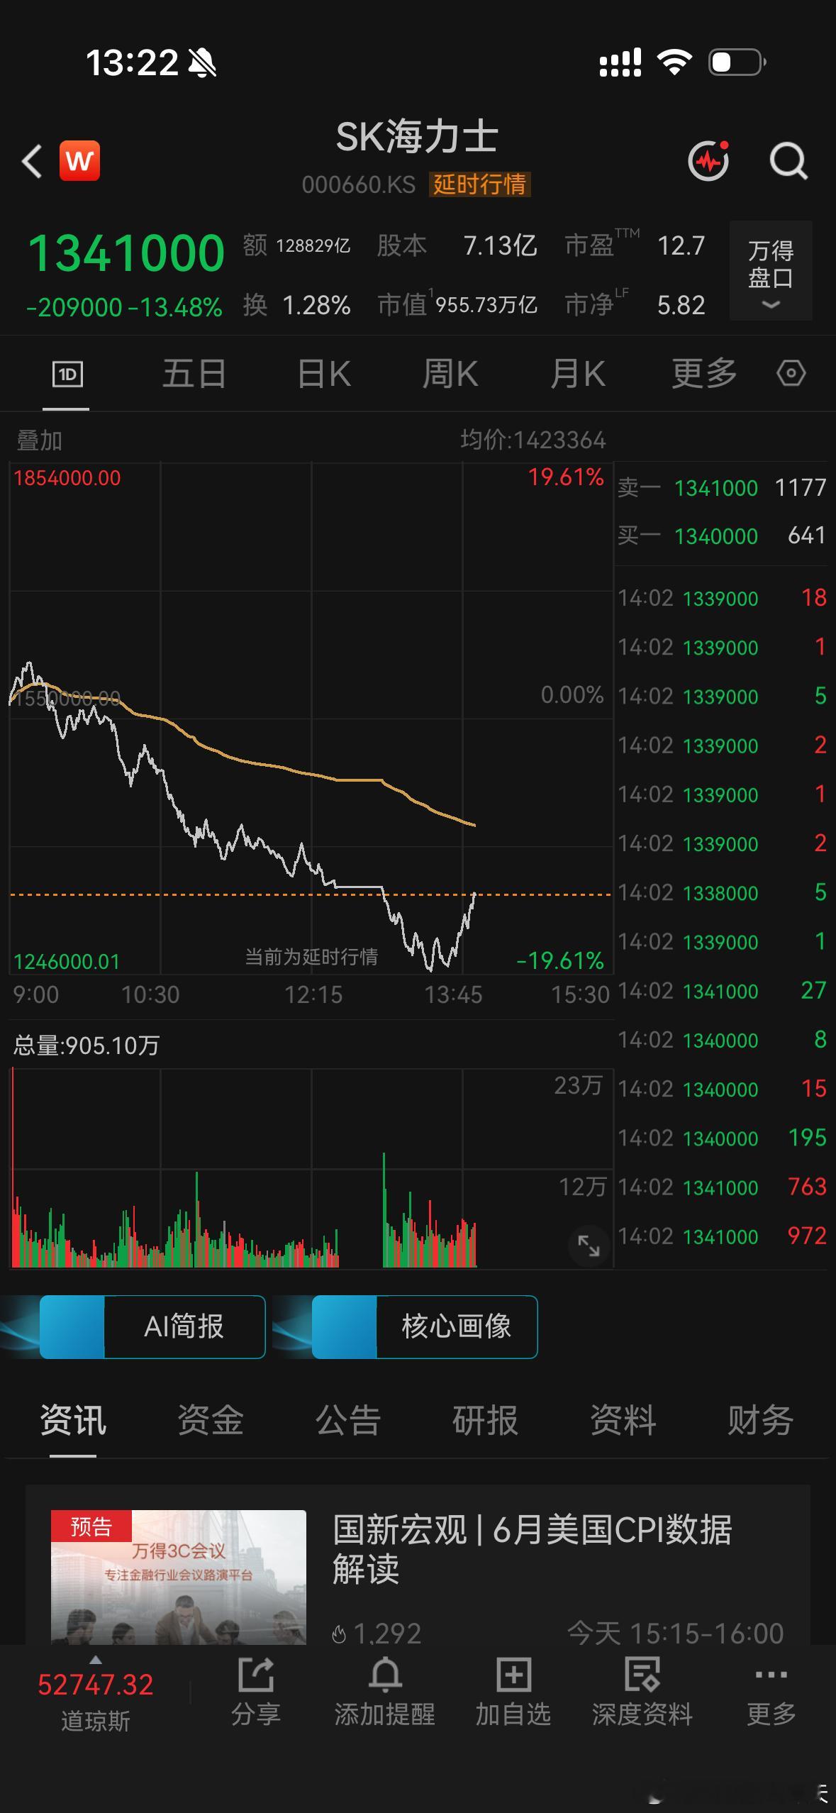Tap the add reminder bell icon
Image resolution: width=836 pixels, height=1813 pixels.
[385, 1675]
